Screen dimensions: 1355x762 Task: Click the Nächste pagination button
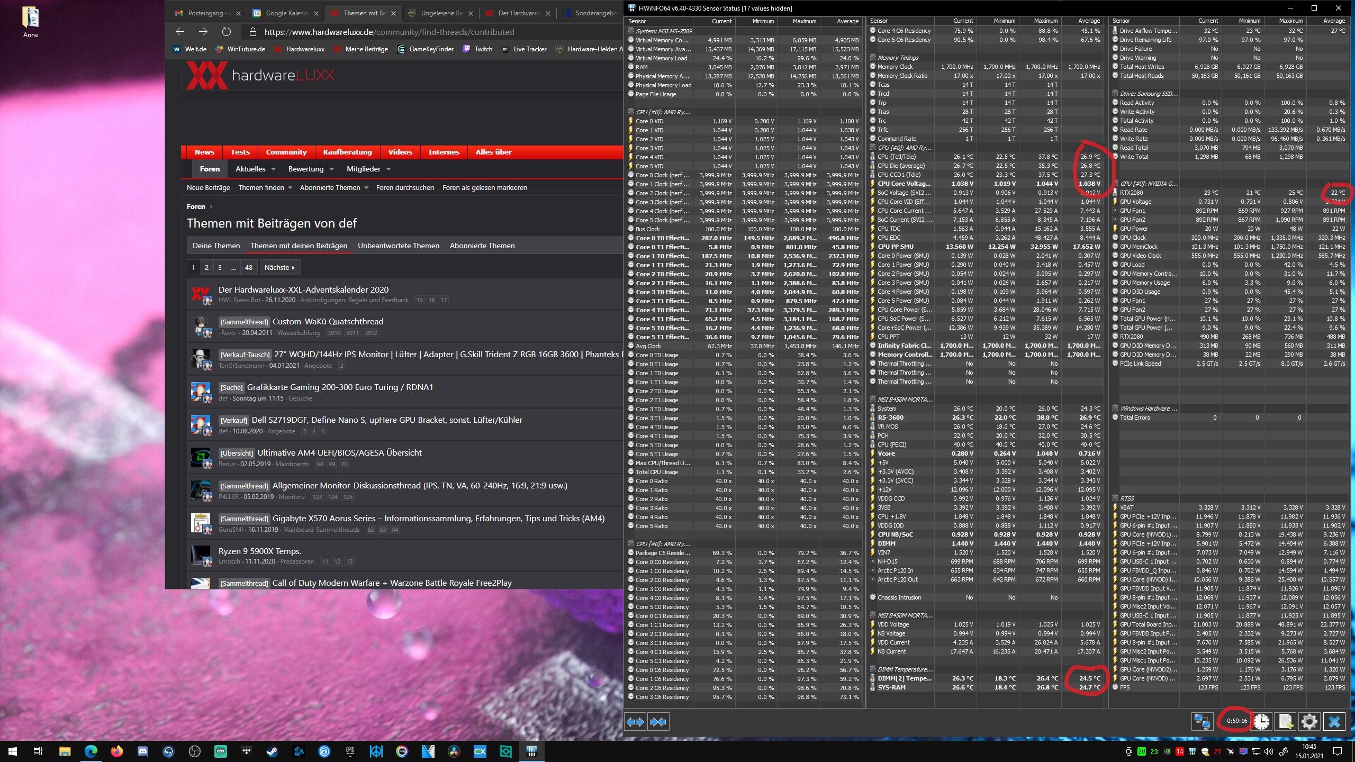(x=279, y=267)
